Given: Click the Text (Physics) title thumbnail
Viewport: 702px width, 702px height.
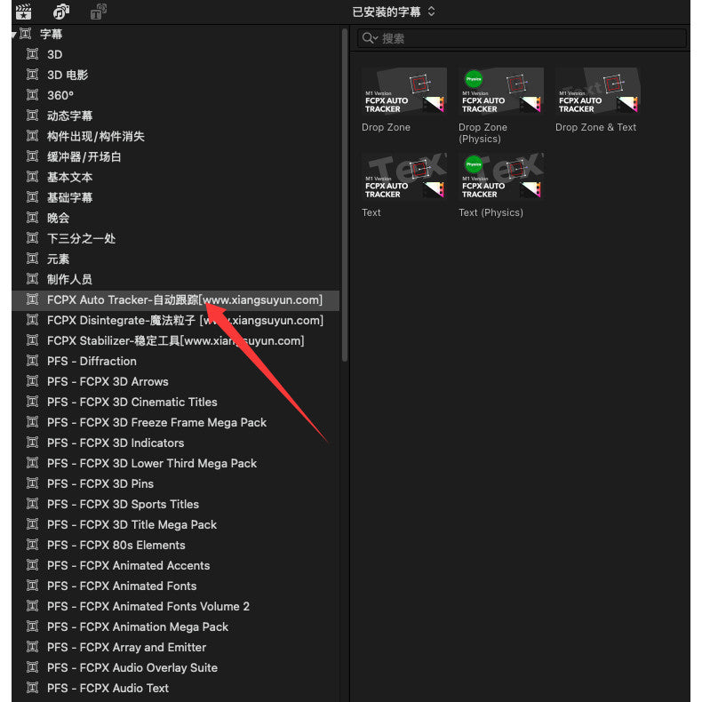Looking at the screenshot, I should [501, 176].
